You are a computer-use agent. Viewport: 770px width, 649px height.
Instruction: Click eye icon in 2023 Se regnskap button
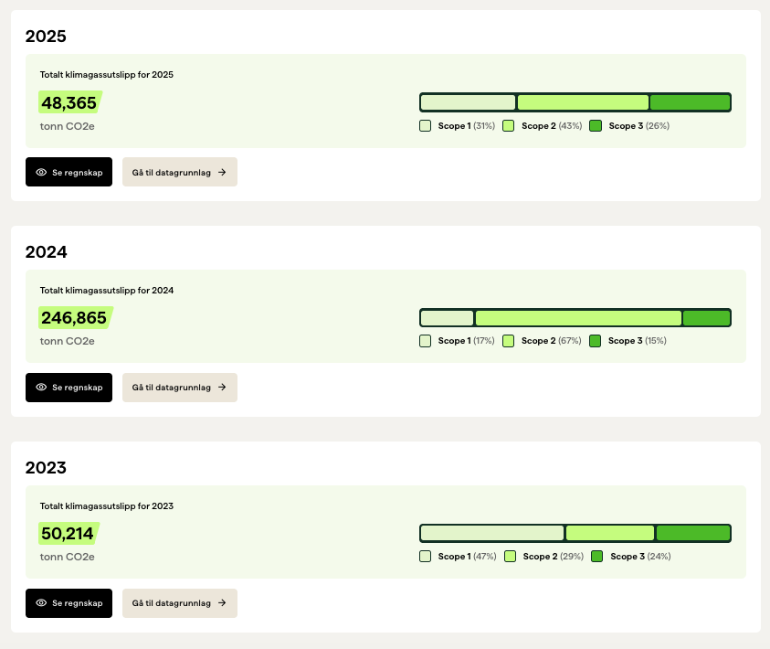41,603
